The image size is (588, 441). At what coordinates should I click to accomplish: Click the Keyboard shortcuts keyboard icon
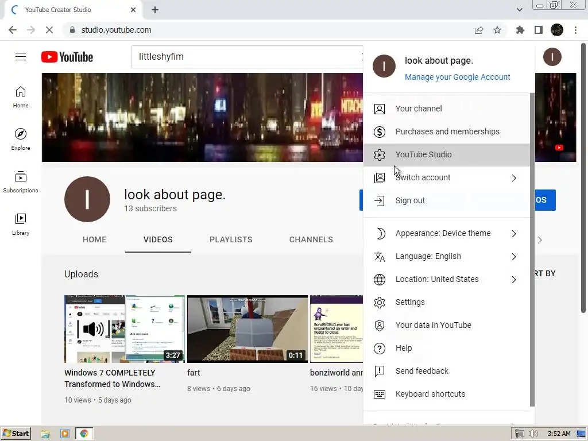click(x=380, y=394)
